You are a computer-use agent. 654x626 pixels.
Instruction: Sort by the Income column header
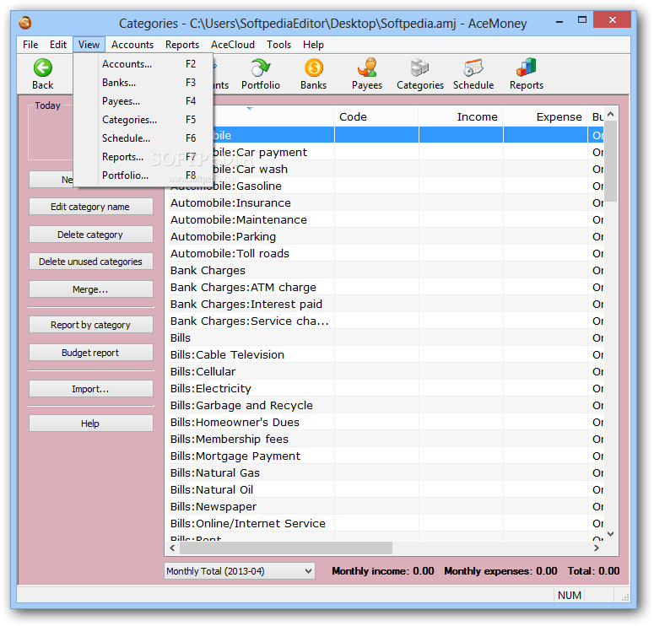[461, 116]
